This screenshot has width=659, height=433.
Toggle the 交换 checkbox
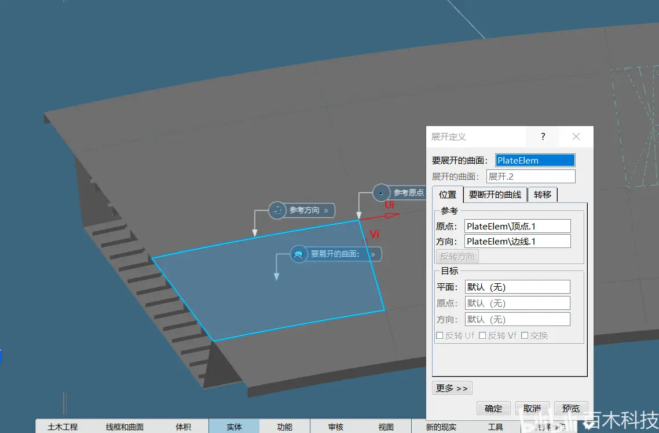pyautogui.click(x=525, y=336)
